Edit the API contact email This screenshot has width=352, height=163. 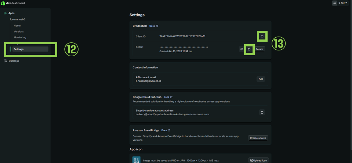(x=261, y=79)
